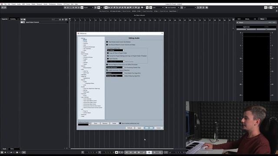Screen dimensions: 278x156
Task: Open the Preference Presets dropdown
Action: (84, 124)
